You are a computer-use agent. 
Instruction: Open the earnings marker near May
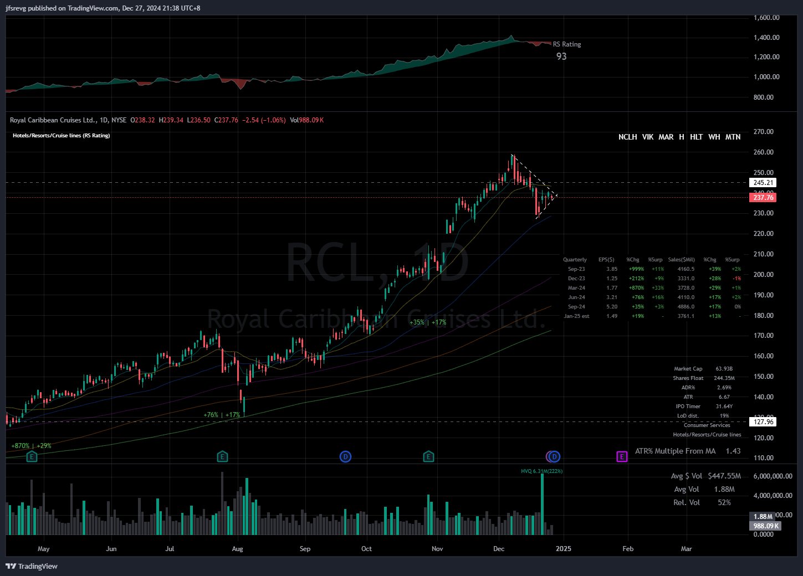pos(32,457)
